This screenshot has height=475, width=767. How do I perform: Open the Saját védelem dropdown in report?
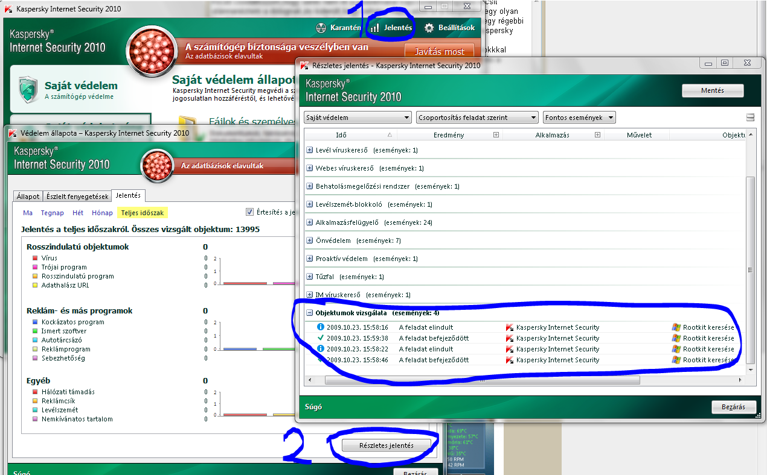(358, 118)
